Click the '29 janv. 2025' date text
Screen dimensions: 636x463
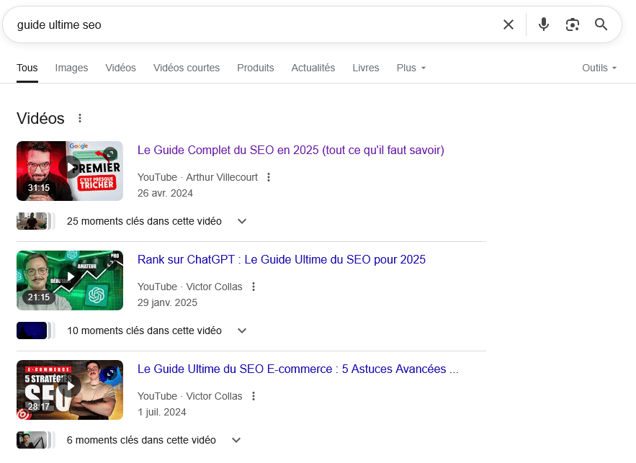[x=167, y=302]
